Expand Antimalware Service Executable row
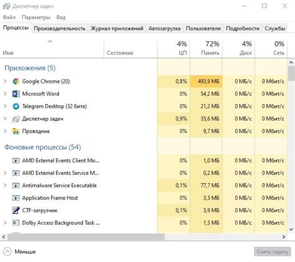 point(5,185)
